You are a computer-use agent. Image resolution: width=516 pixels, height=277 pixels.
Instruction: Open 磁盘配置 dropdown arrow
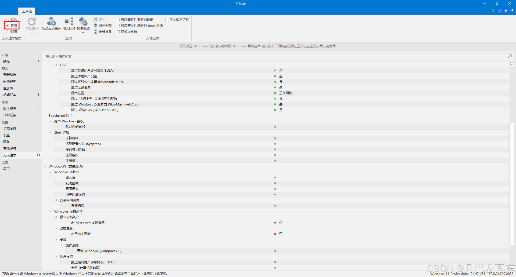coord(83,33)
